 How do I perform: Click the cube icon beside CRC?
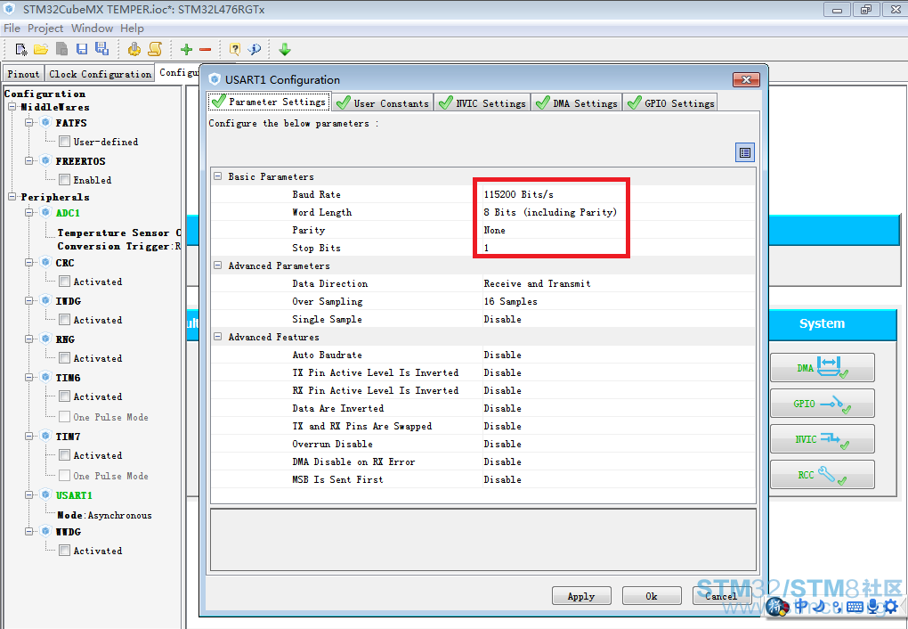[x=45, y=263]
